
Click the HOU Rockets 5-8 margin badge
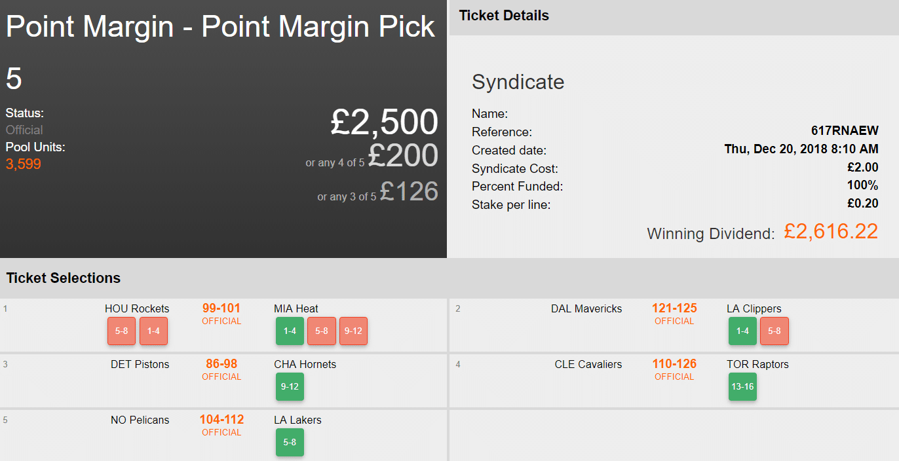pos(122,331)
